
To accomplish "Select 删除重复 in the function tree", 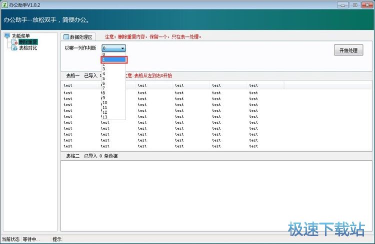I will [x=27, y=42].
